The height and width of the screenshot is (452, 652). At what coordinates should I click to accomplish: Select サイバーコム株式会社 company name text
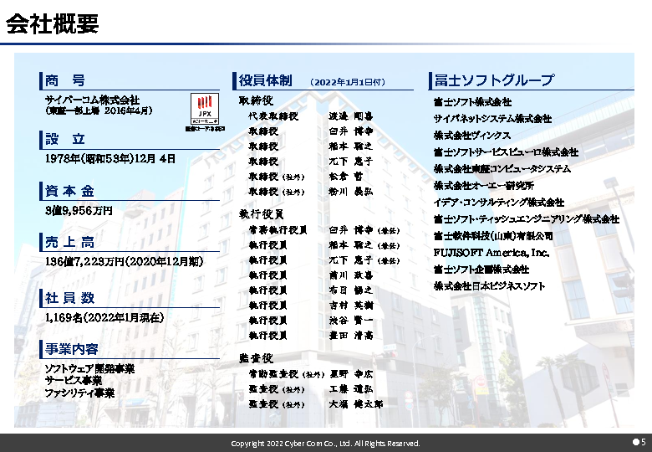pyautogui.click(x=92, y=100)
